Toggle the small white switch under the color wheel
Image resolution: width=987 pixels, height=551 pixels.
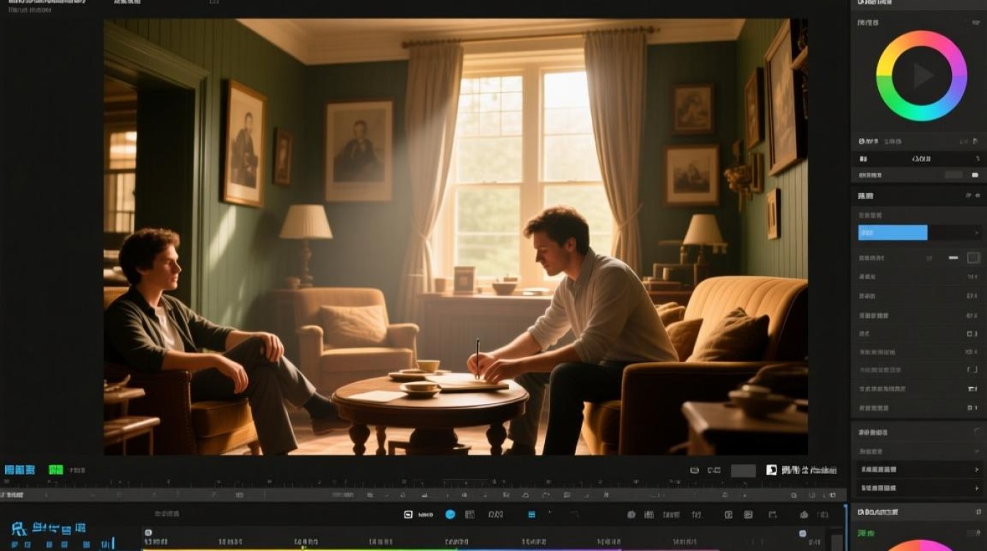(x=975, y=176)
